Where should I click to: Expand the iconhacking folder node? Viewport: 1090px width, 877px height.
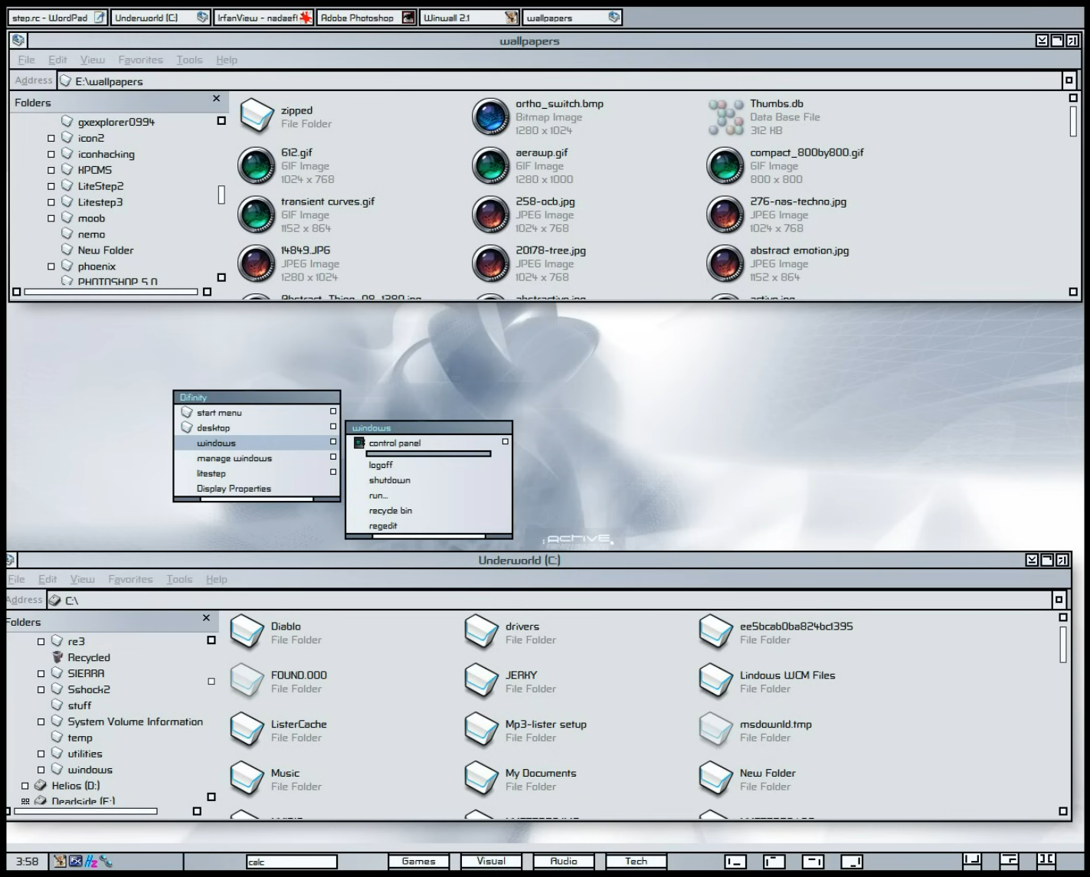tap(51, 155)
